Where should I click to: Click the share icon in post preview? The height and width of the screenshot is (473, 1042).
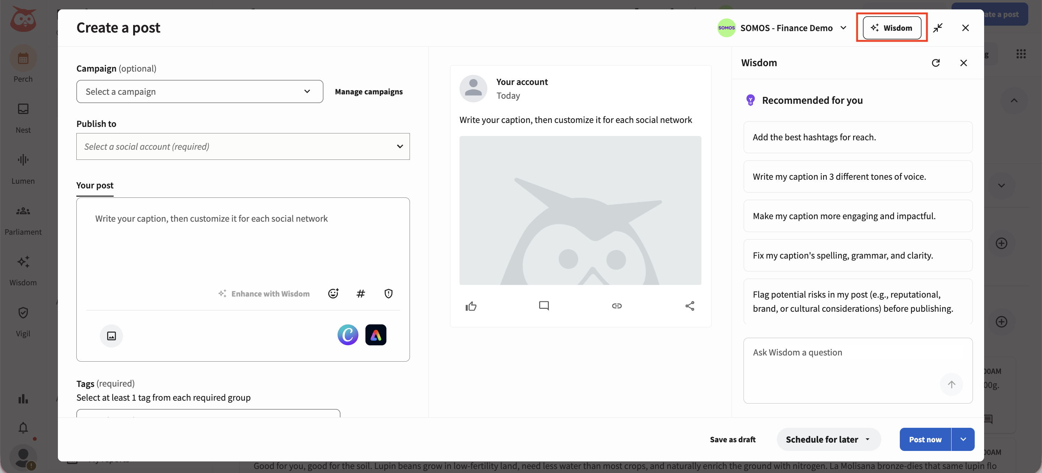(x=690, y=306)
